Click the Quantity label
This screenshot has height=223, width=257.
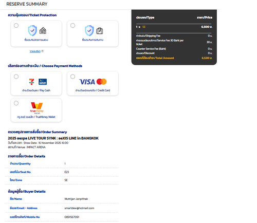pos(20,163)
